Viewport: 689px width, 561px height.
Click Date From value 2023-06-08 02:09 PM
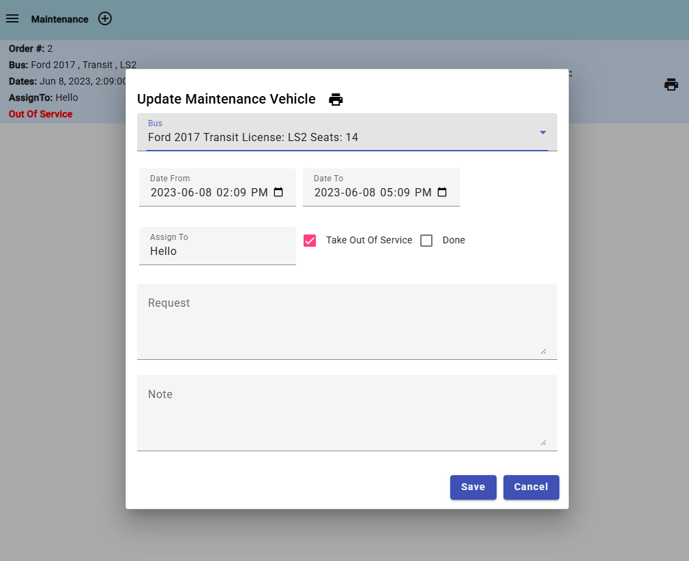(x=209, y=192)
